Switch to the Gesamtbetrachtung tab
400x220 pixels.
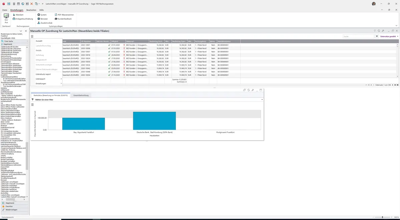[81, 95]
